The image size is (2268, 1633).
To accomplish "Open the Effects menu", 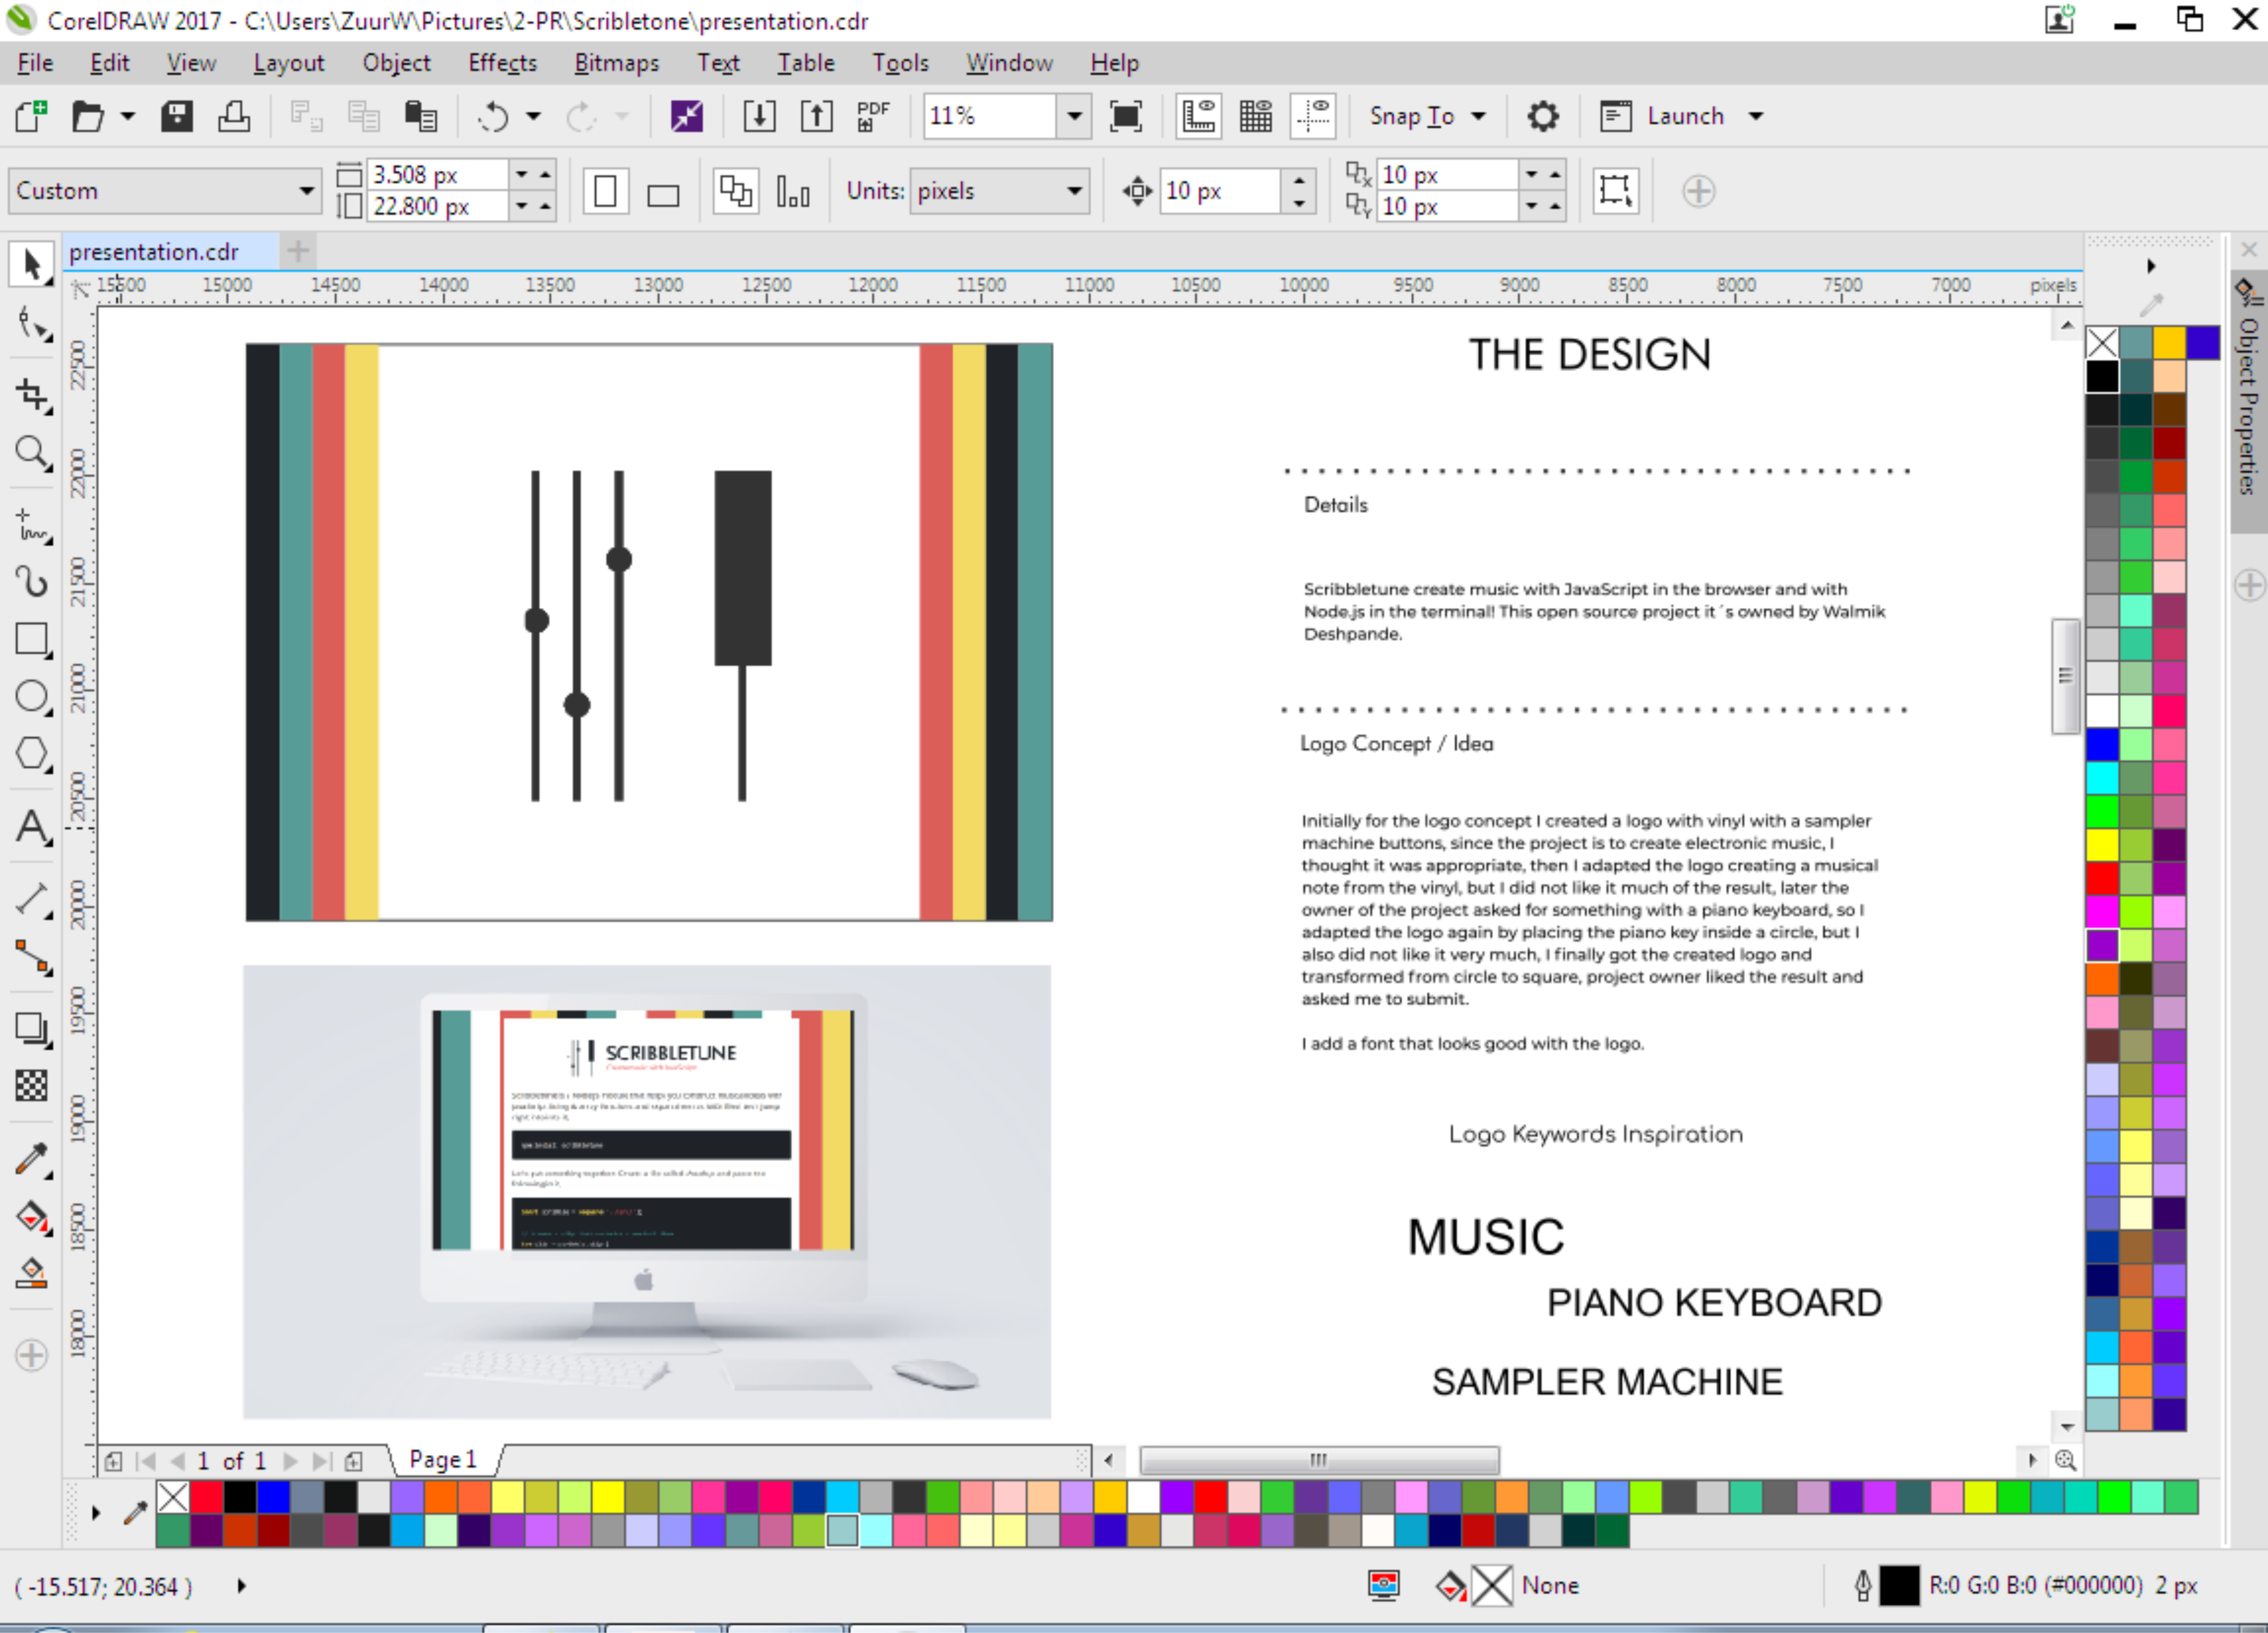I will (x=502, y=63).
